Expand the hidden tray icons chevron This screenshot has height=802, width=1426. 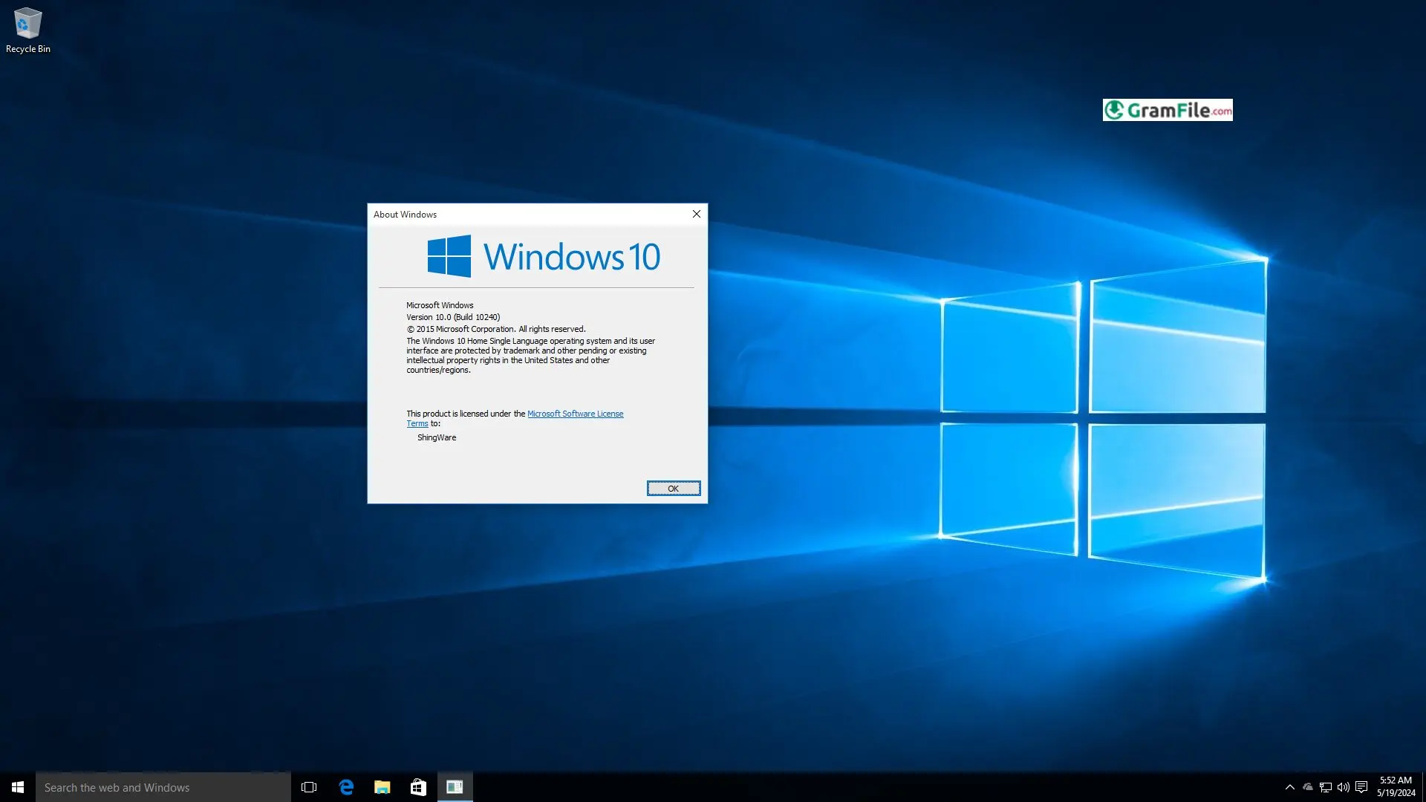tap(1290, 787)
